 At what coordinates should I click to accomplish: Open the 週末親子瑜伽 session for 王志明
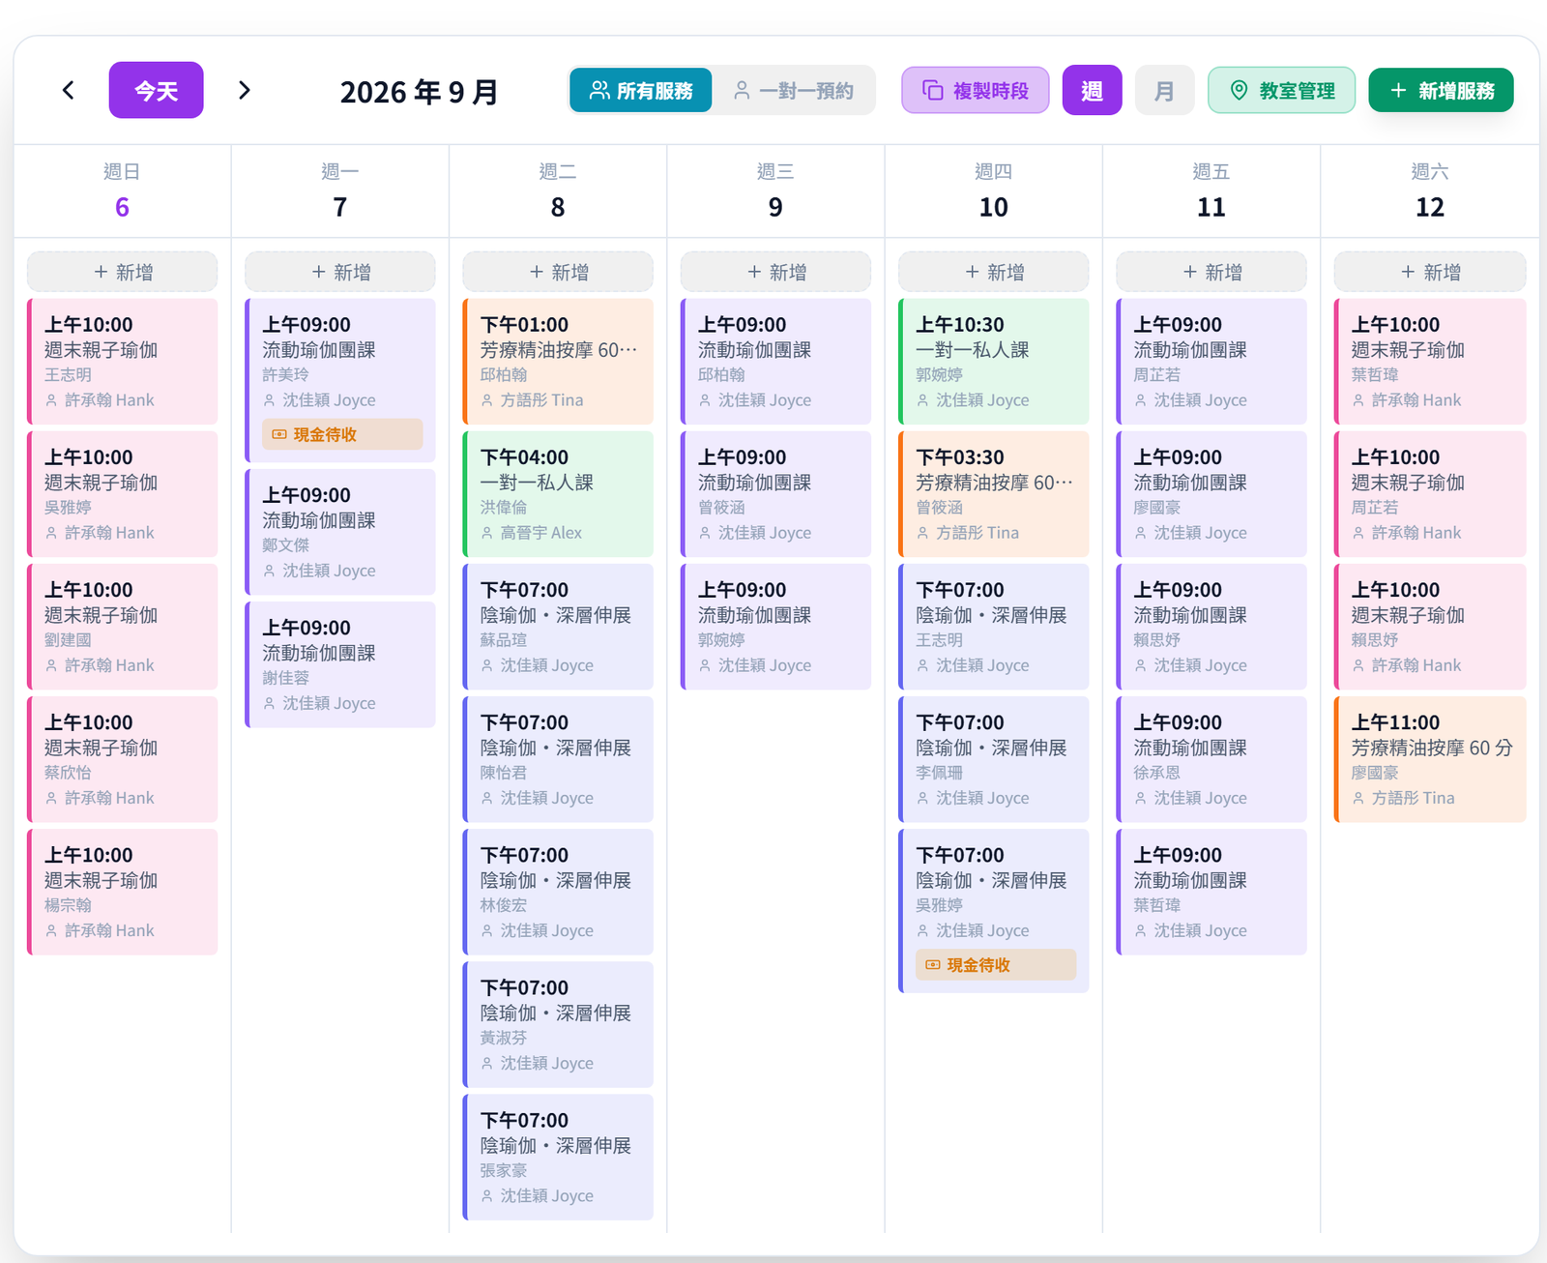point(123,362)
